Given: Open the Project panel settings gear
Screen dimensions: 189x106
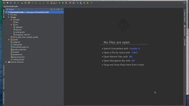Looking at the screenshot, I should pyautogui.click(x=58, y=9).
